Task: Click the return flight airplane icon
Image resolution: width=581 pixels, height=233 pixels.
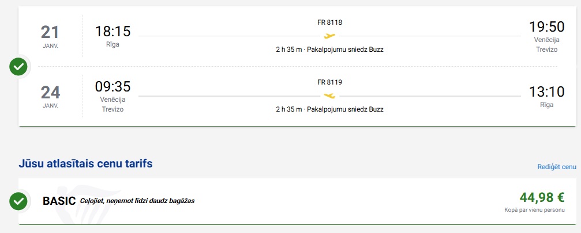Action: click(x=329, y=96)
